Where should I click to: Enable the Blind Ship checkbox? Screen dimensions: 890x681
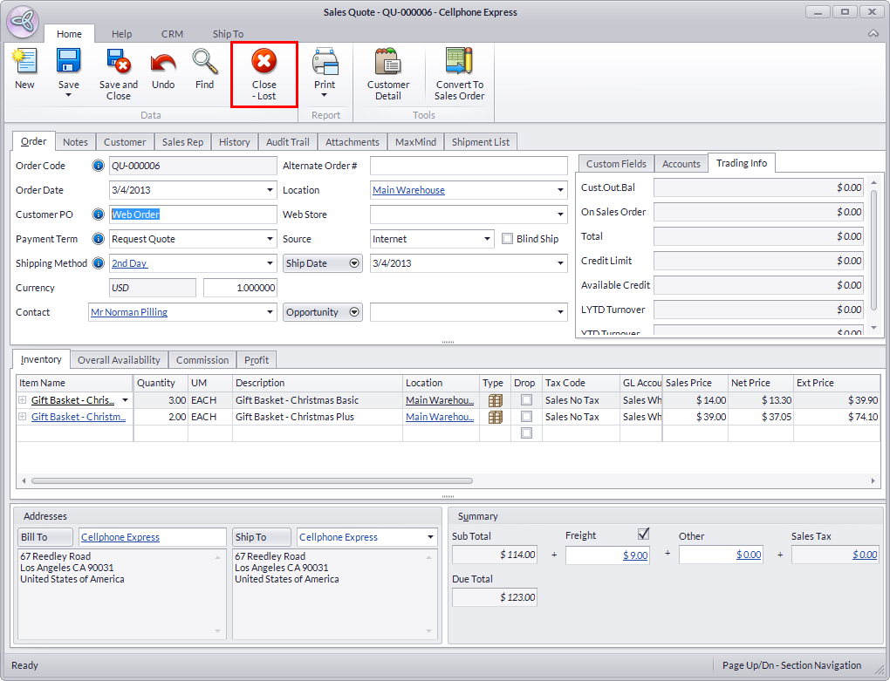click(x=508, y=239)
